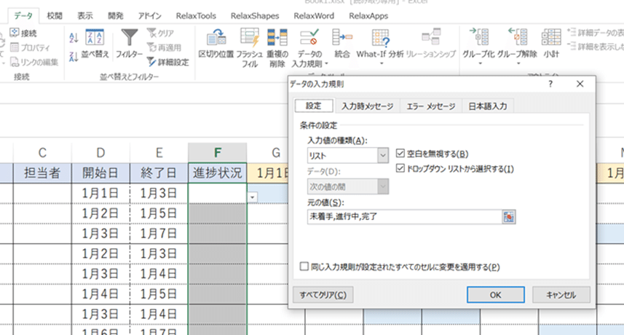624x335 pixels.
Task: Switch to the 開発 ribbon tab
Action: click(x=116, y=15)
